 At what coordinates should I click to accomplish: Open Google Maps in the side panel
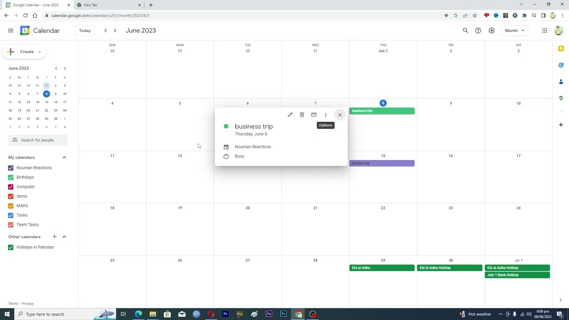point(561,98)
